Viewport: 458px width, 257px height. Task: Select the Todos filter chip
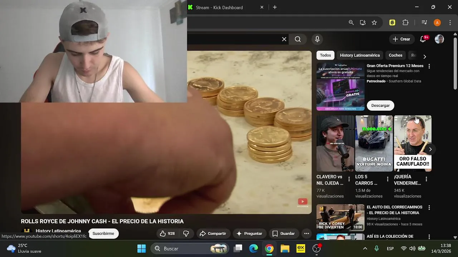tap(325, 55)
